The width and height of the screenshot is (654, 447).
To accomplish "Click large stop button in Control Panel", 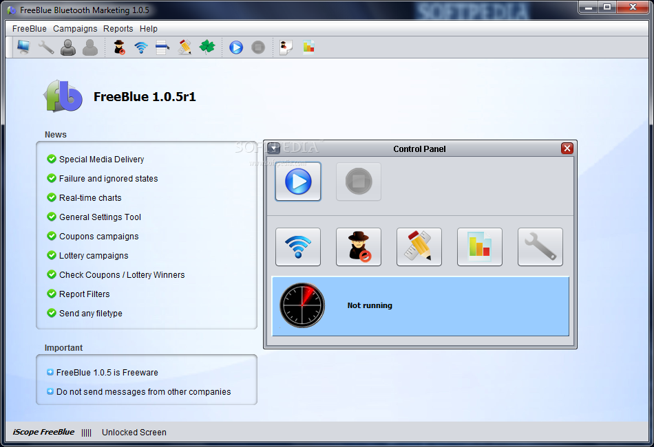I will click(359, 182).
